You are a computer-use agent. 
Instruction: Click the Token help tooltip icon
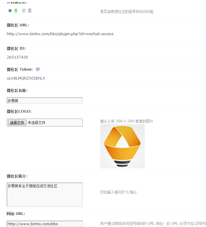[x=38, y=69]
